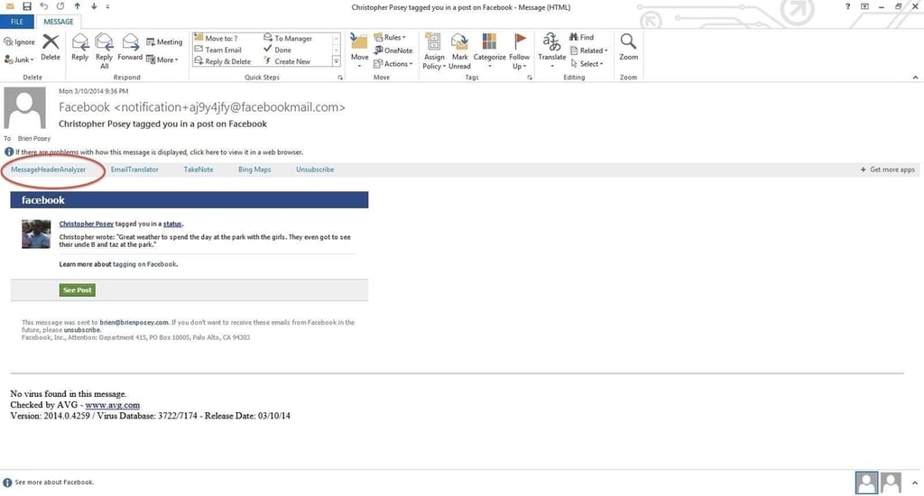Save the message via quick access toolbar
The width and height of the screenshot is (924, 496).
(26, 6)
